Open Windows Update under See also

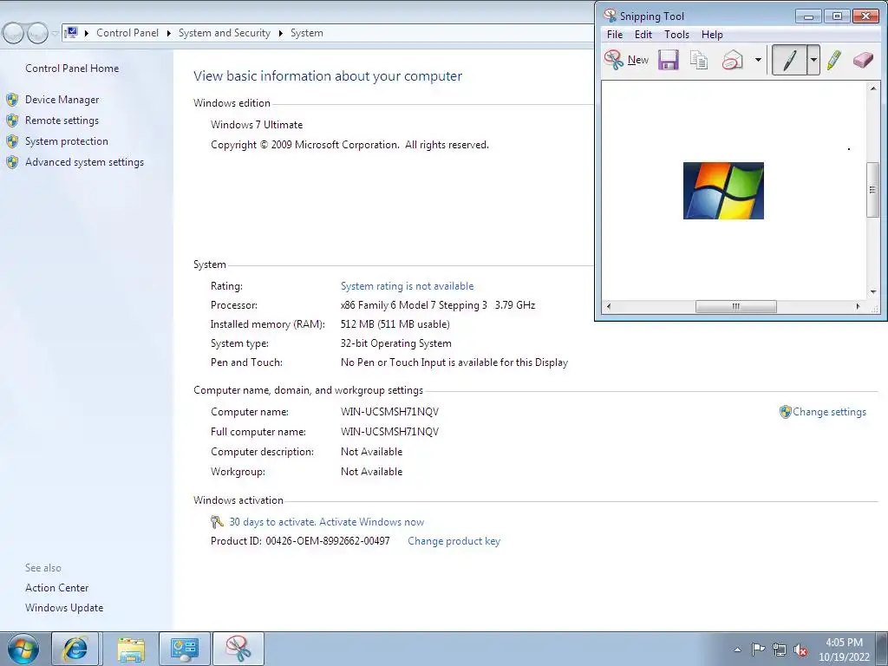pyautogui.click(x=64, y=608)
